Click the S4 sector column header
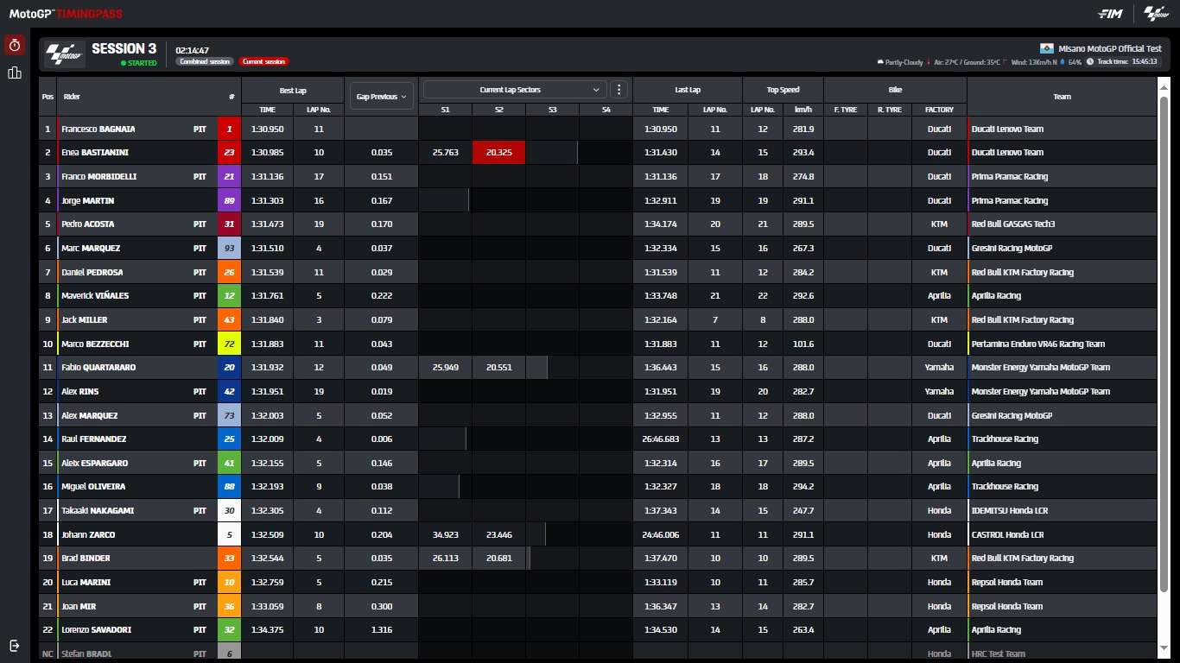 (x=606, y=110)
